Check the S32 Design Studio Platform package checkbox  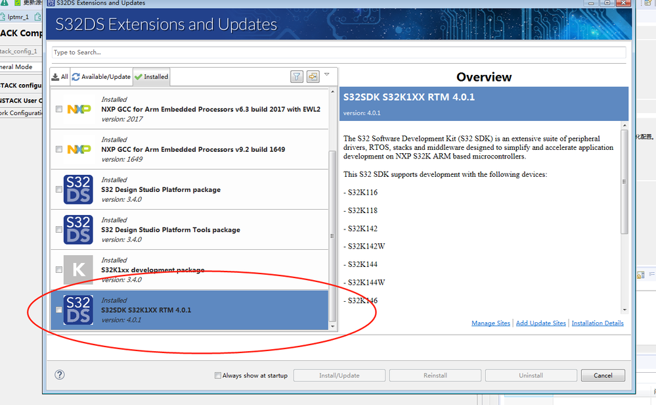[x=59, y=189]
